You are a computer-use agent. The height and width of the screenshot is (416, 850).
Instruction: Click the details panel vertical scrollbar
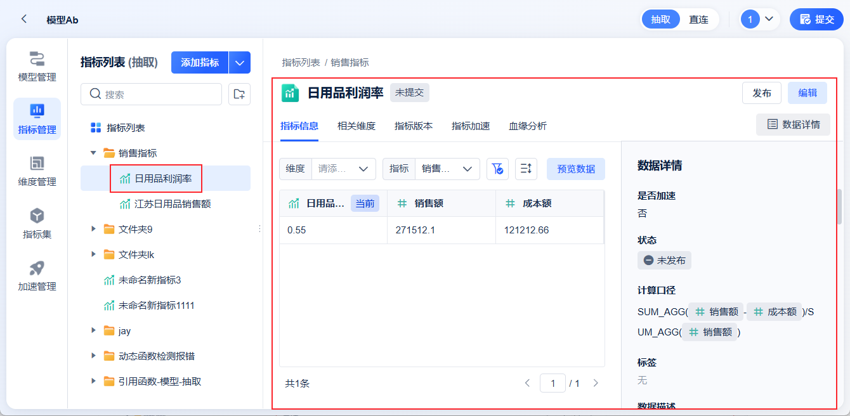click(839, 206)
